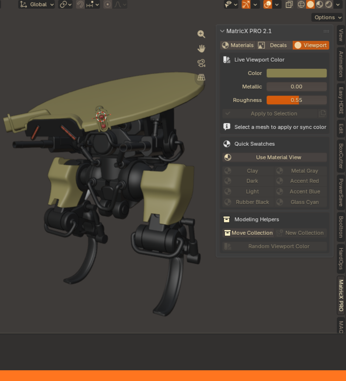This screenshot has height=381, width=346.
Task: Toggle the show overlays button
Action: (267, 5)
